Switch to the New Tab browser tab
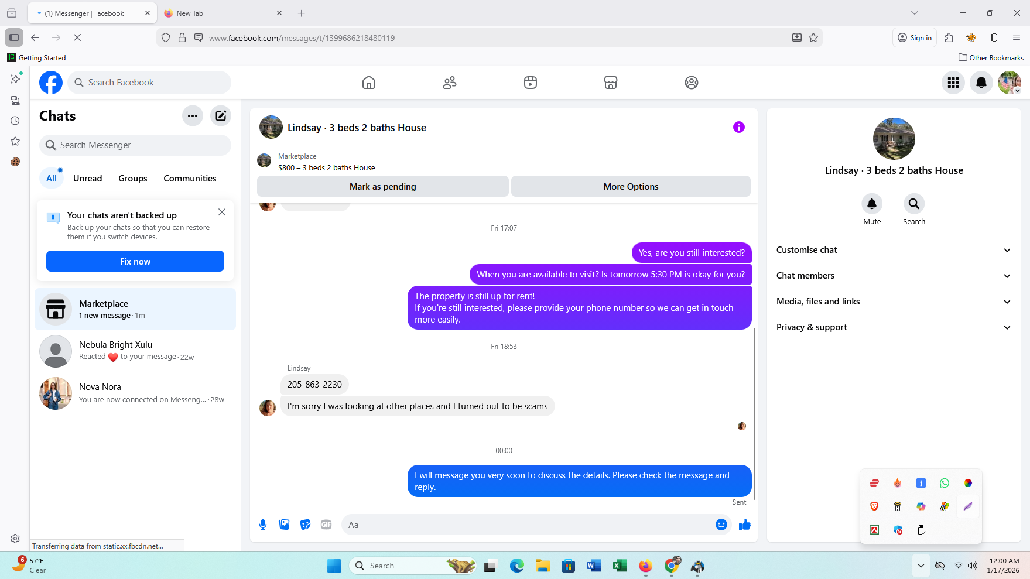 point(223,13)
